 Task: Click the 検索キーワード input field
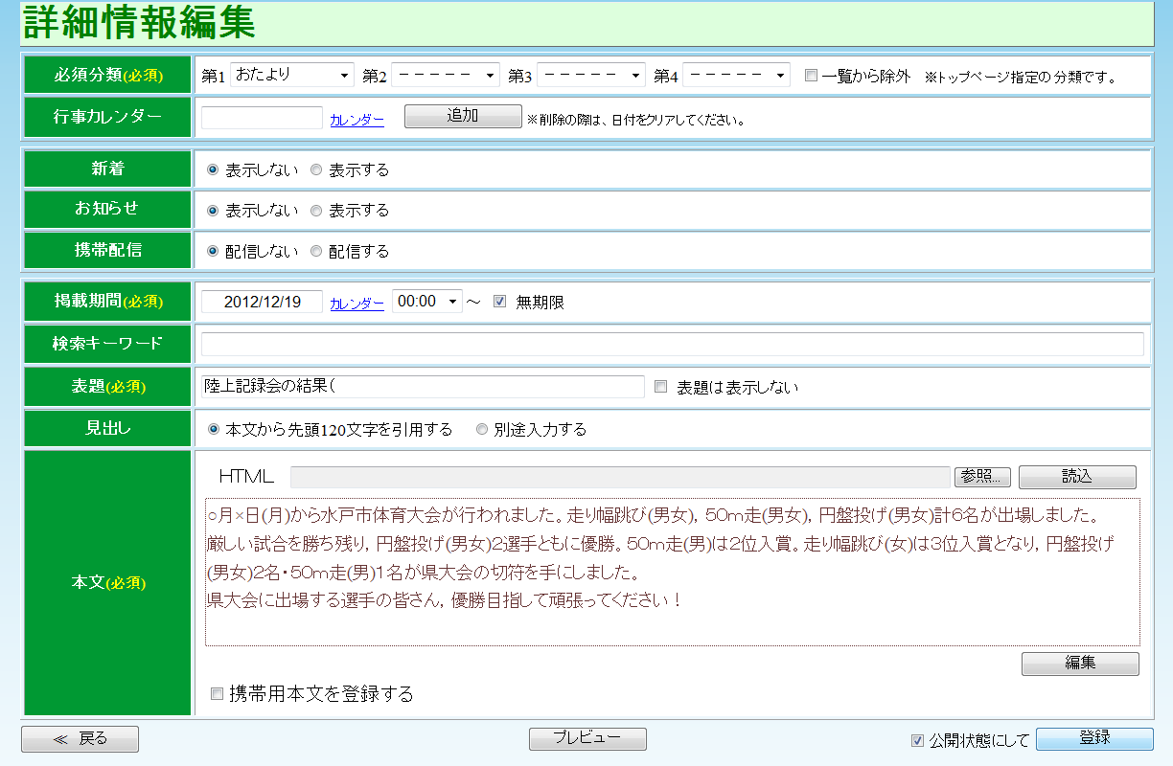pyautogui.click(x=672, y=344)
